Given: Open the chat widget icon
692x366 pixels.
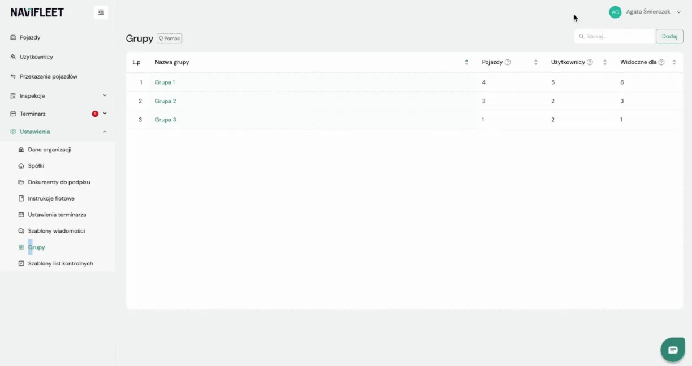Looking at the screenshot, I should [x=673, y=350].
